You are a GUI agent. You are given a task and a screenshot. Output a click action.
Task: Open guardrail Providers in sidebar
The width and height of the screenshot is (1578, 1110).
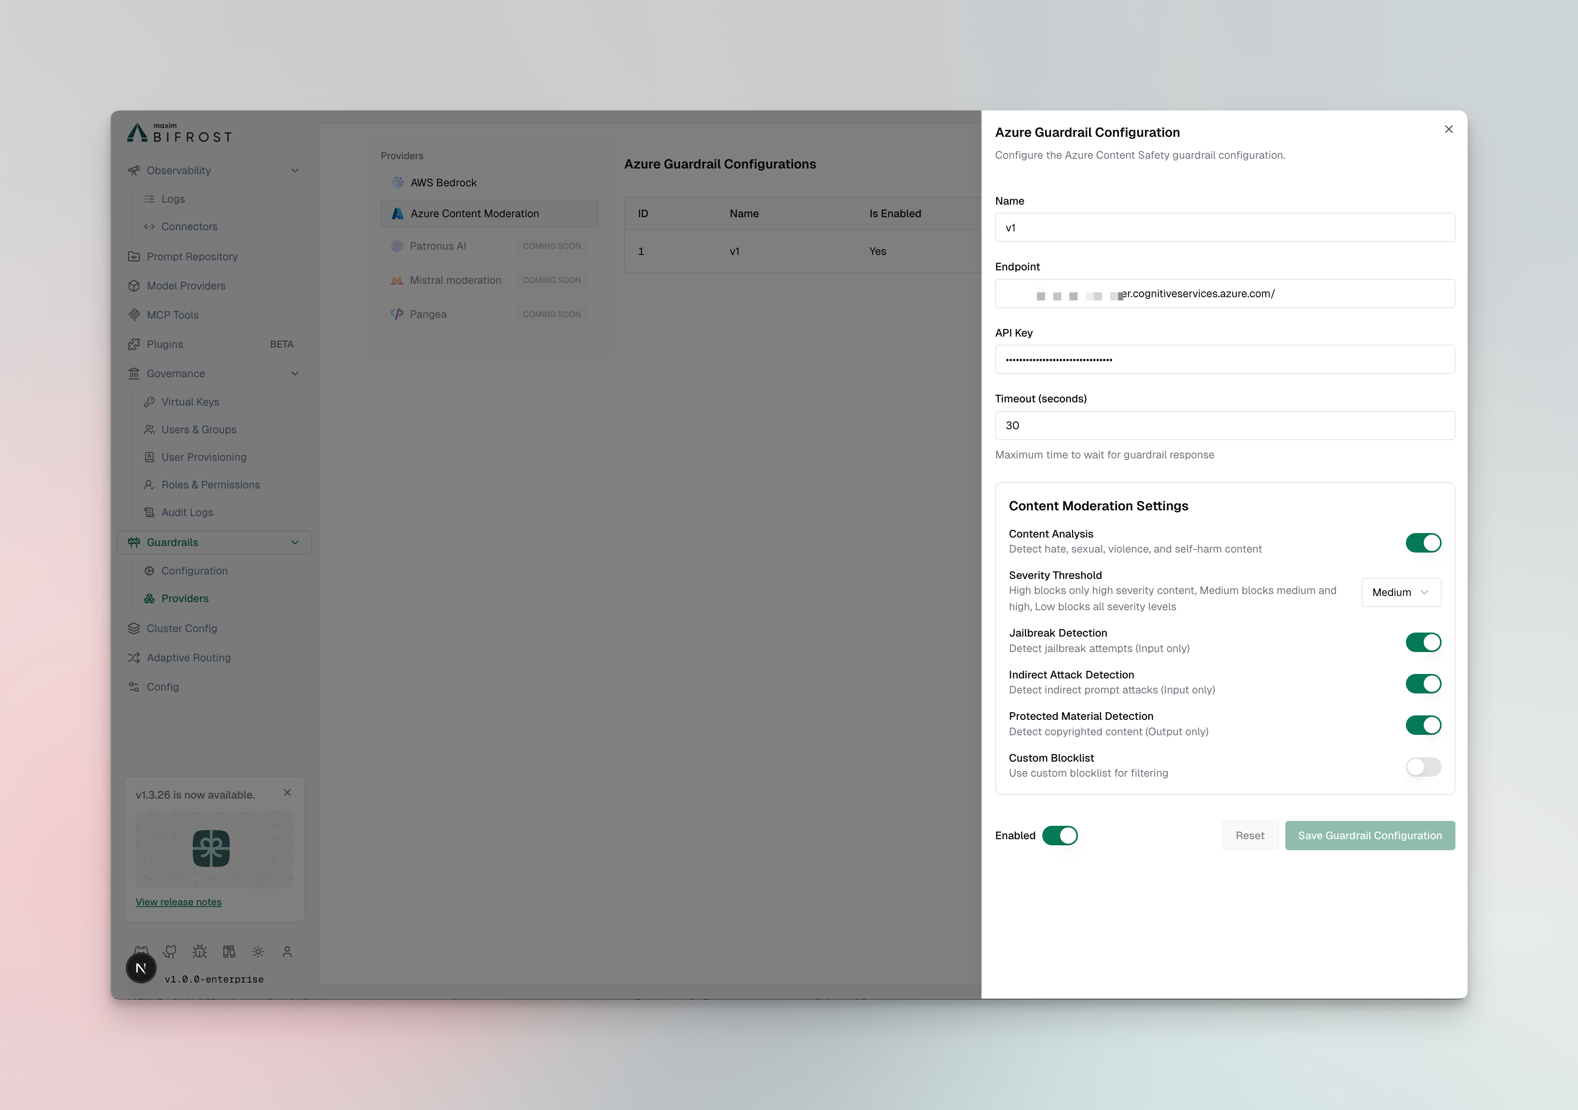pyautogui.click(x=185, y=598)
